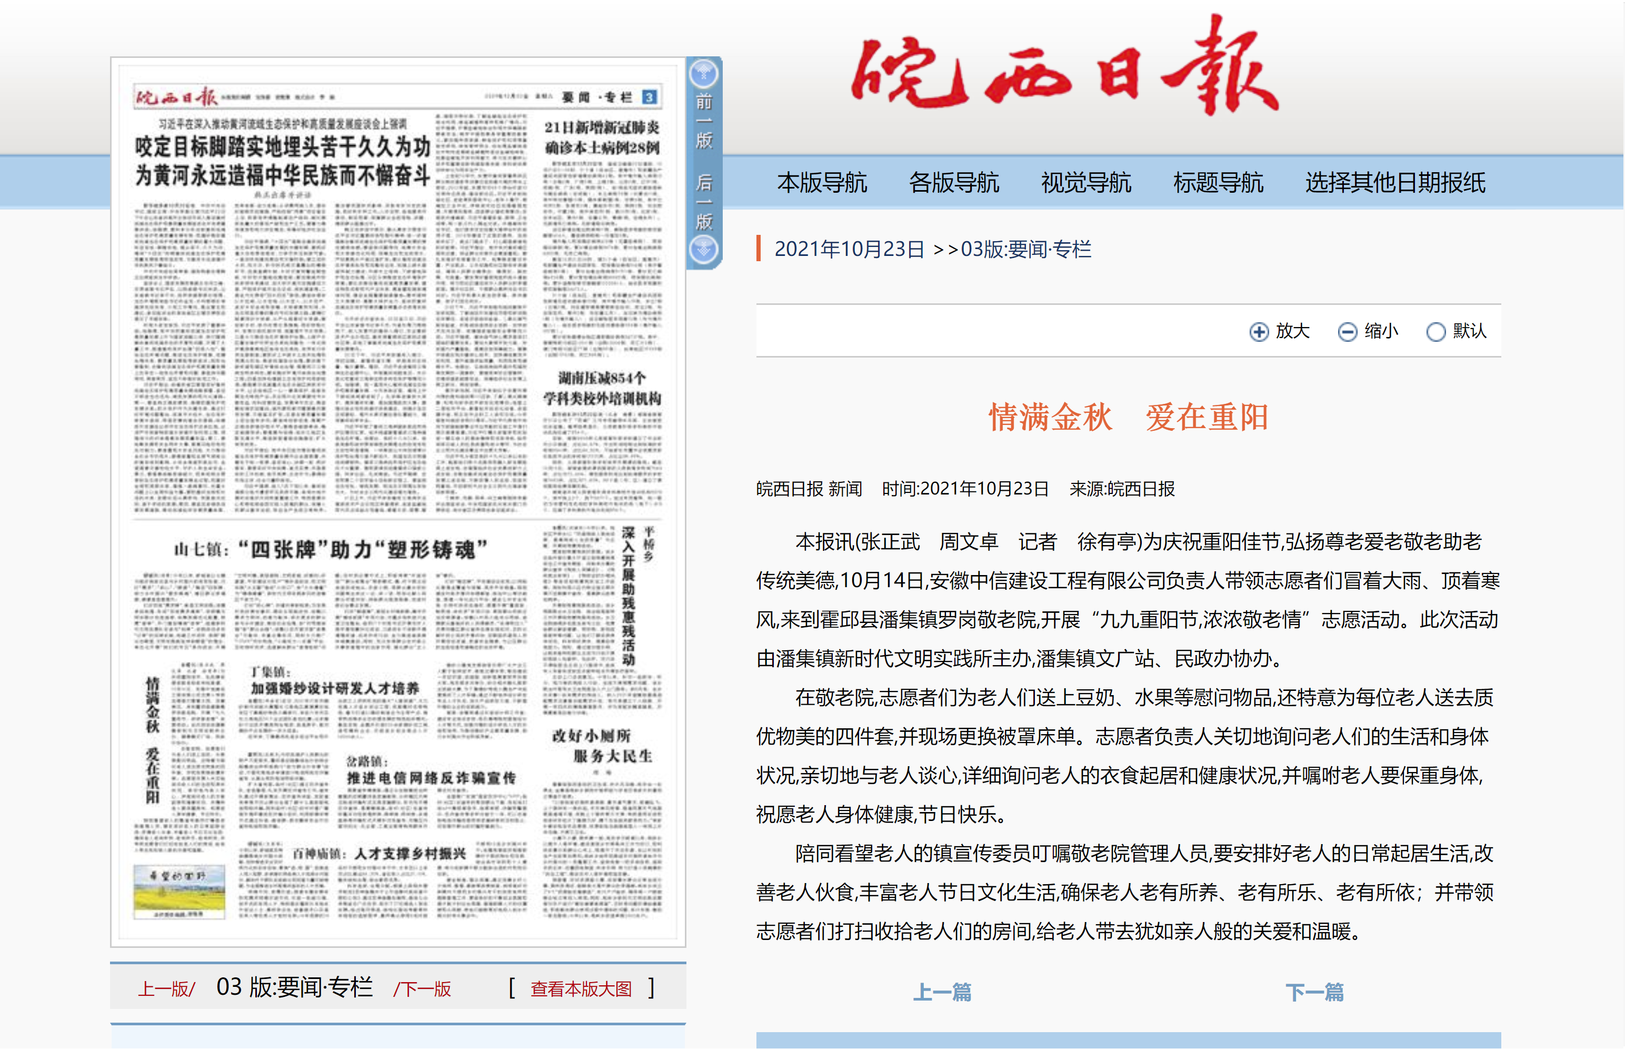Open 咬定目标脚踏实地 headline on page image
The image size is (1625, 1049).
[283, 161]
